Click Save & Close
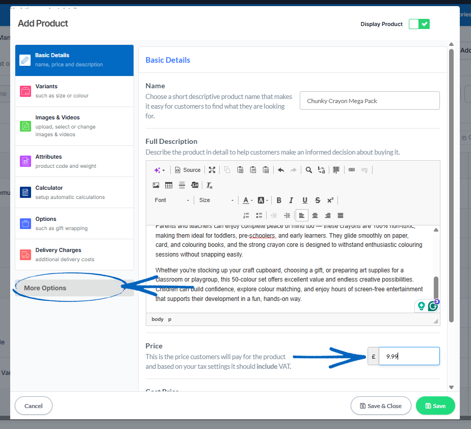This screenshot has height=429, width=471. [x=381, y=406]
